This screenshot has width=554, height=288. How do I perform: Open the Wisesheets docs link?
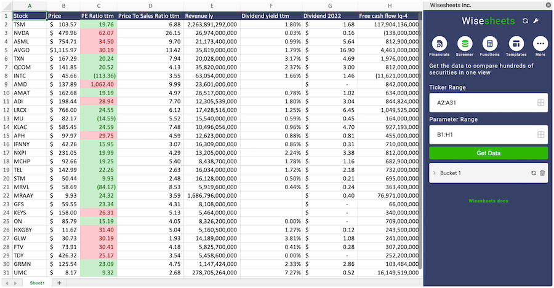(488, 201)
